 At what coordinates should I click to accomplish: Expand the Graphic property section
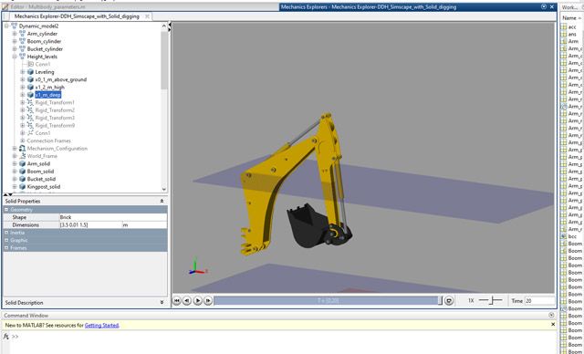click(x=6, y=240)
